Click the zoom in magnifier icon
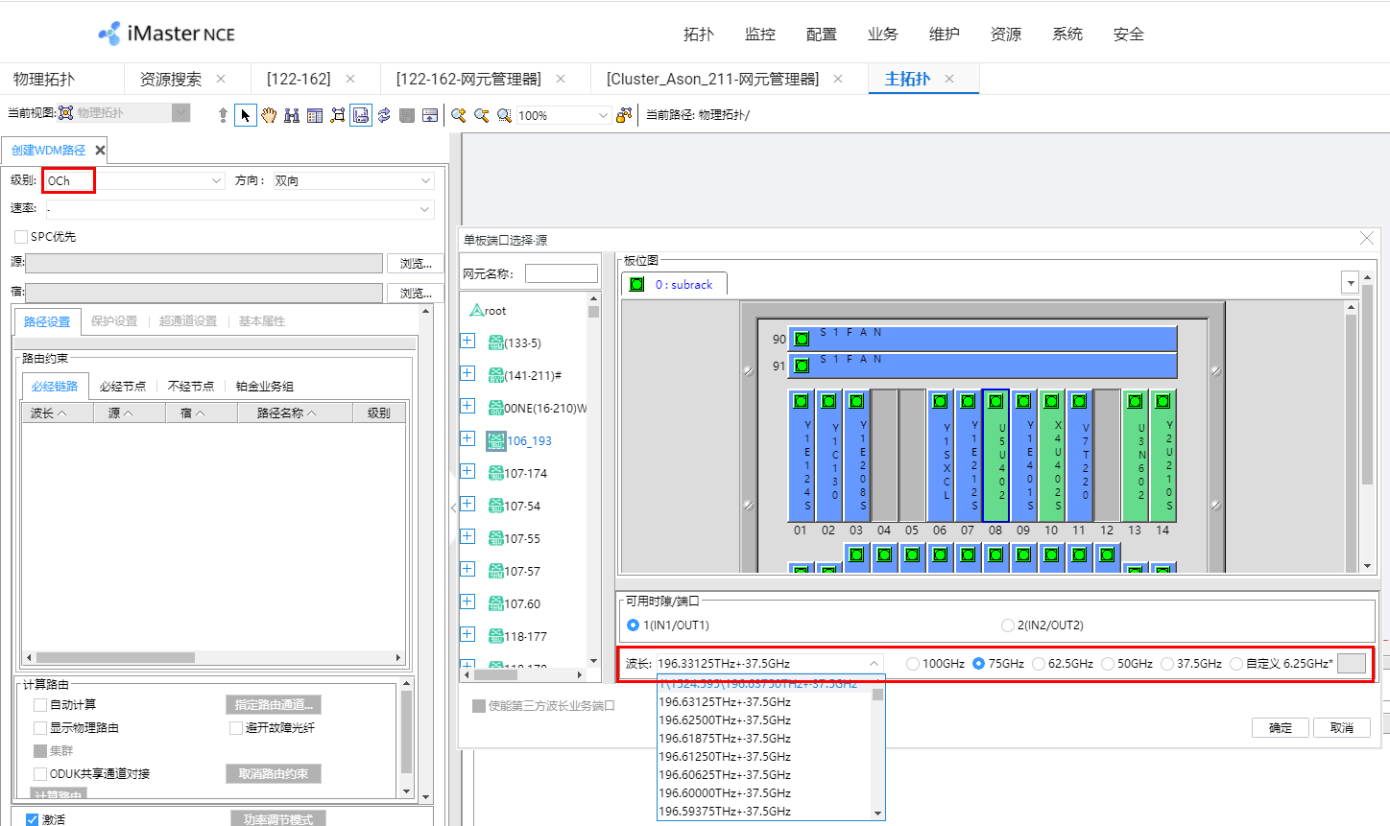This screenshot has width=1390, height=826. click(x=459, y=115)
